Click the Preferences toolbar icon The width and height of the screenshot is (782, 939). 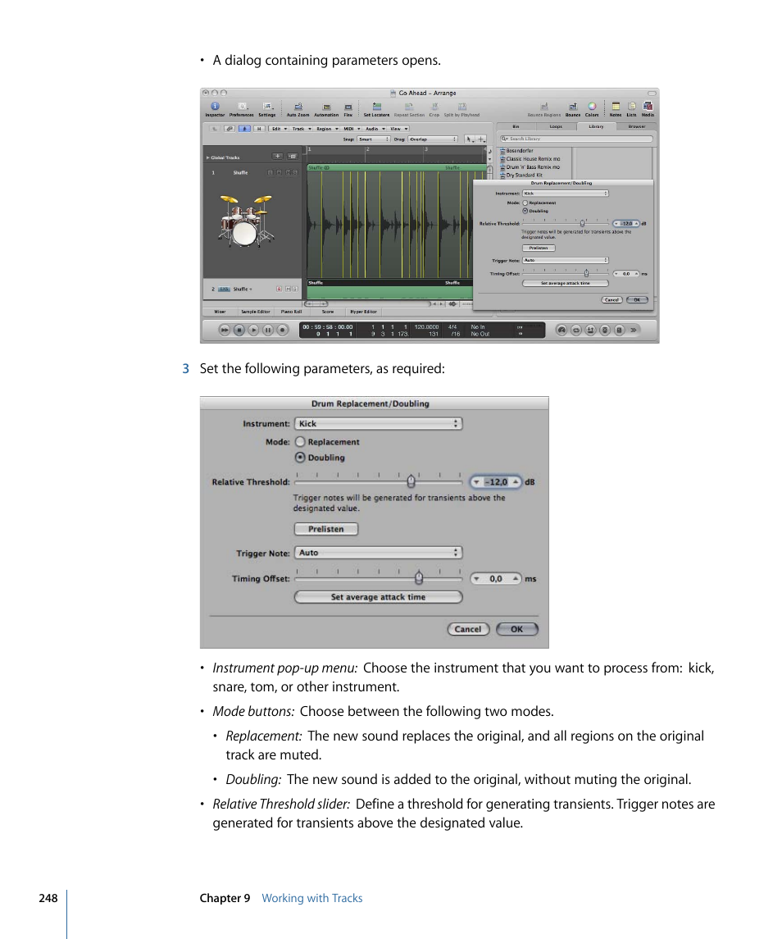[x=242, y=107]
